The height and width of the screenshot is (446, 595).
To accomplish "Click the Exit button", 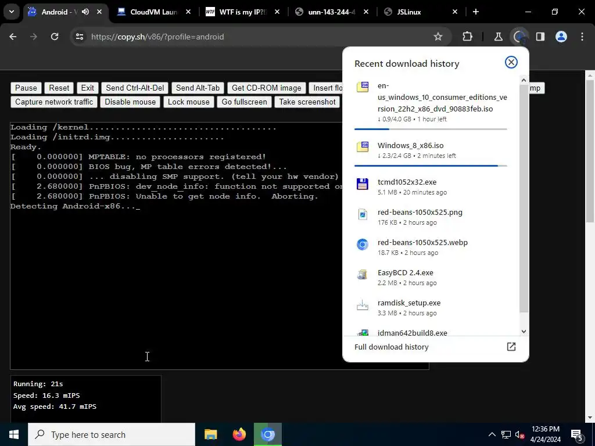I will 88,88.
